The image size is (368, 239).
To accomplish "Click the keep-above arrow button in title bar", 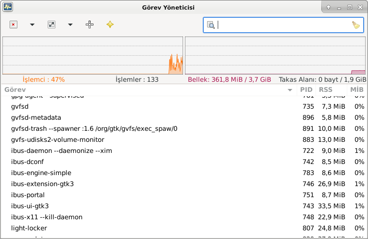I will pos(329,7).
